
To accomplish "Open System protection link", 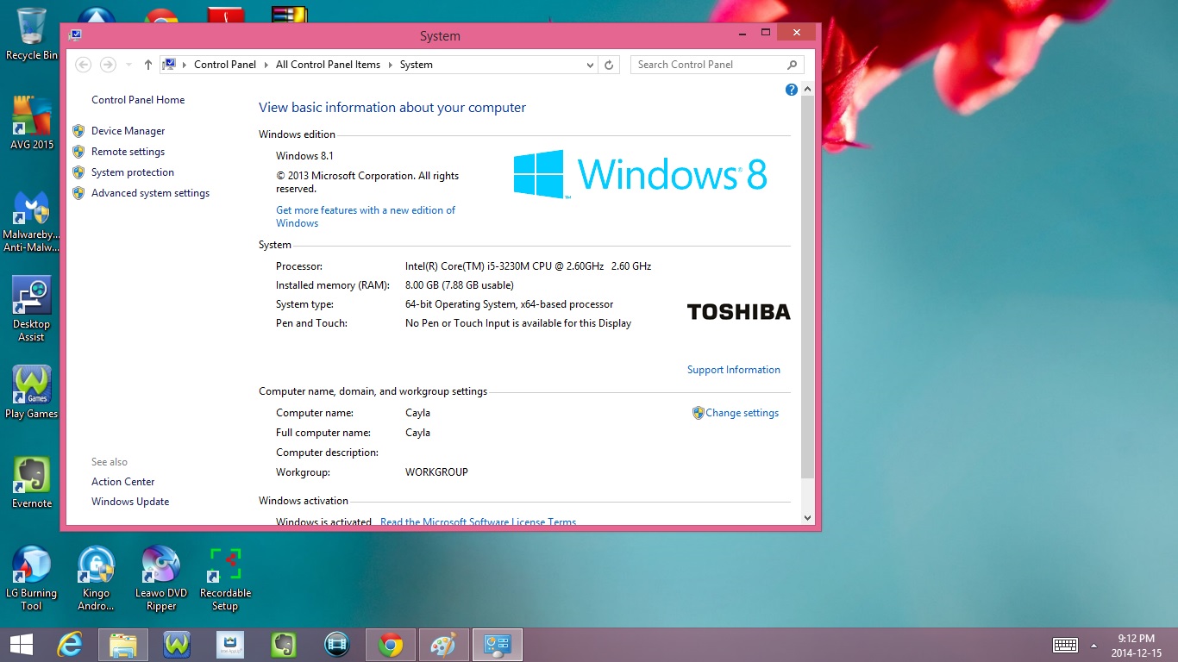I will click(133, 172).
